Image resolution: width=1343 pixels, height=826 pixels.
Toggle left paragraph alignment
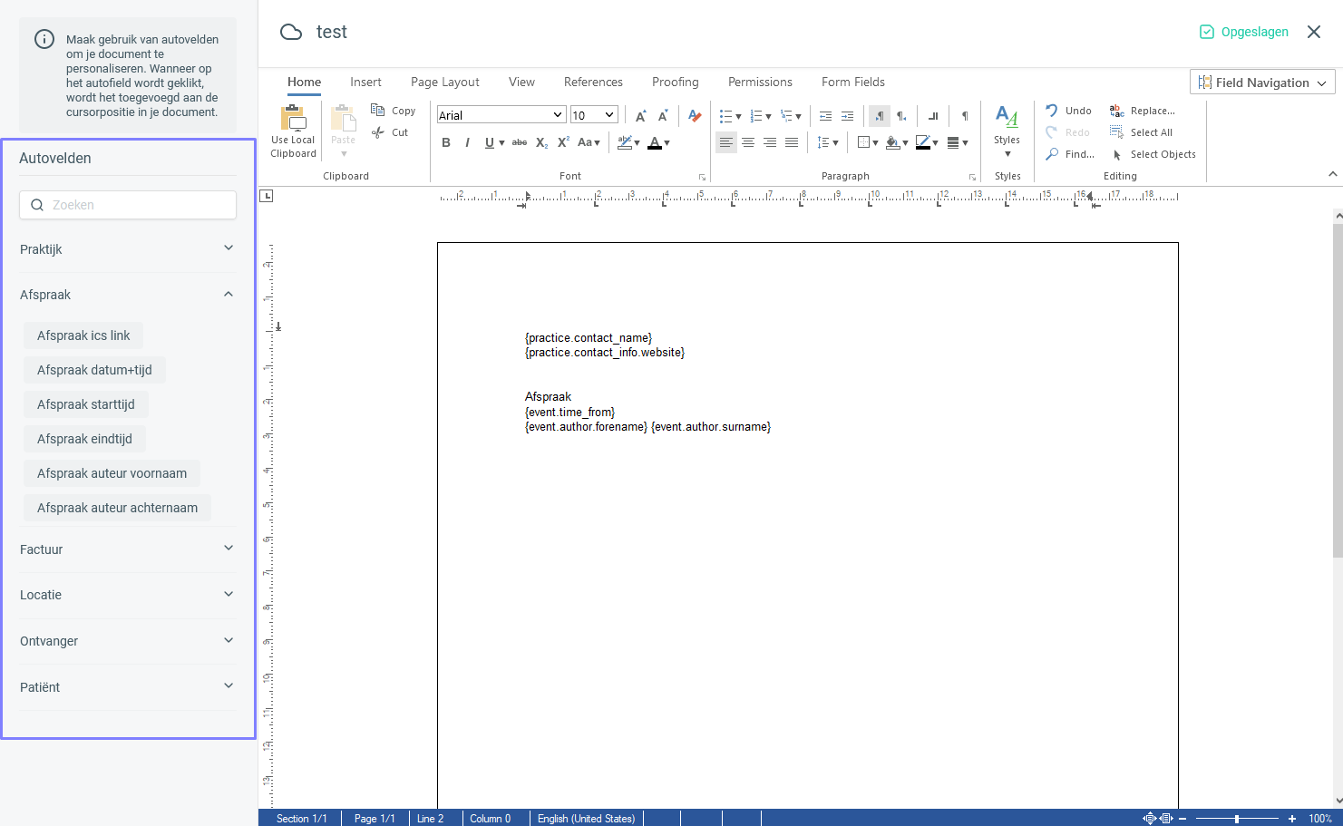click(x=726, y=142)
